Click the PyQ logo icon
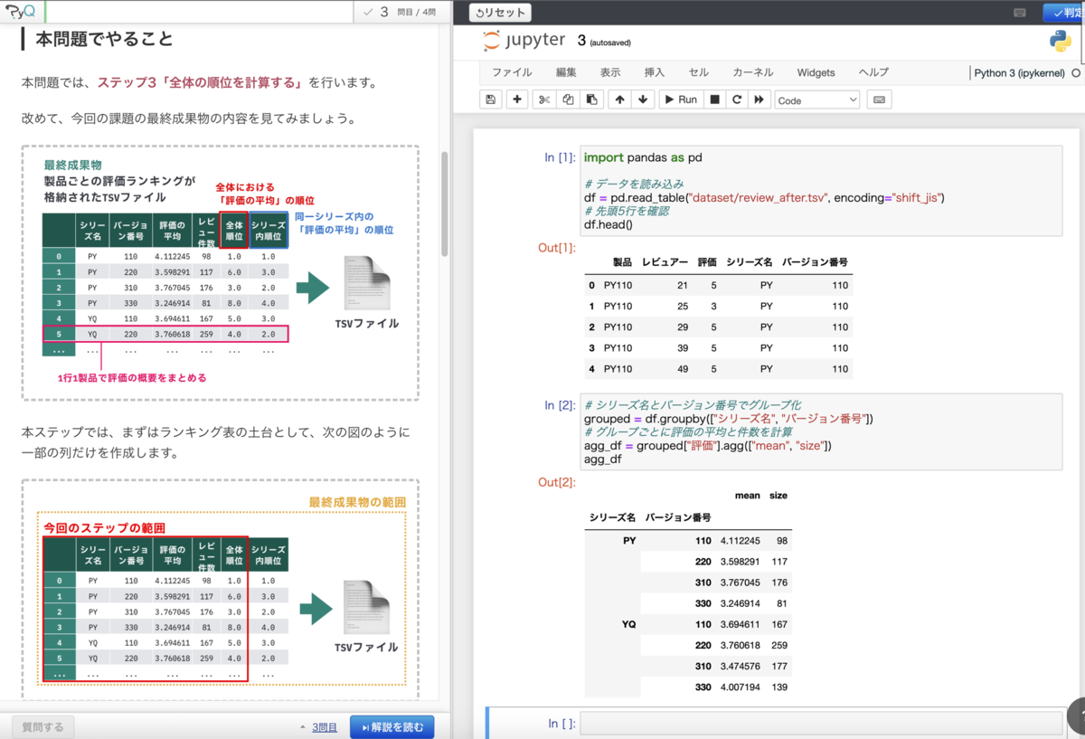The width and height of the screenshot is (1085, 739). (20, 12)
